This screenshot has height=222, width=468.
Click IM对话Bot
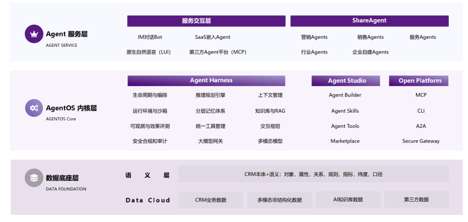pyautogui.click(x=150, y=37)
